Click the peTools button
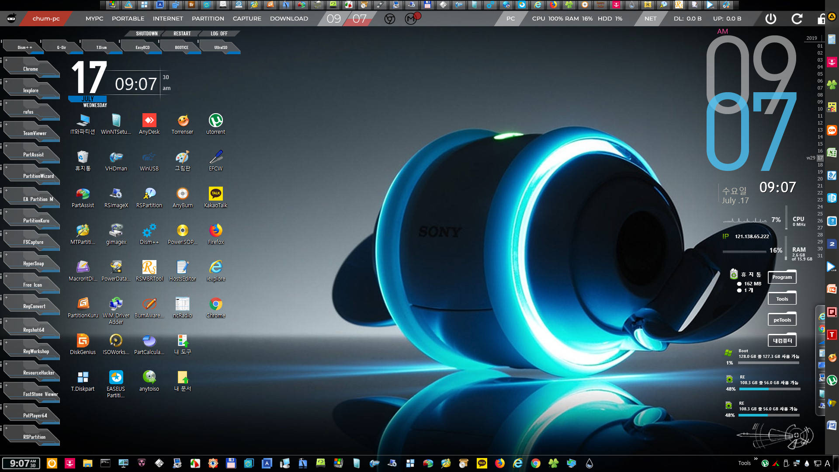The width and height of the screenshot is (839, 472). [x=782, y=320]
